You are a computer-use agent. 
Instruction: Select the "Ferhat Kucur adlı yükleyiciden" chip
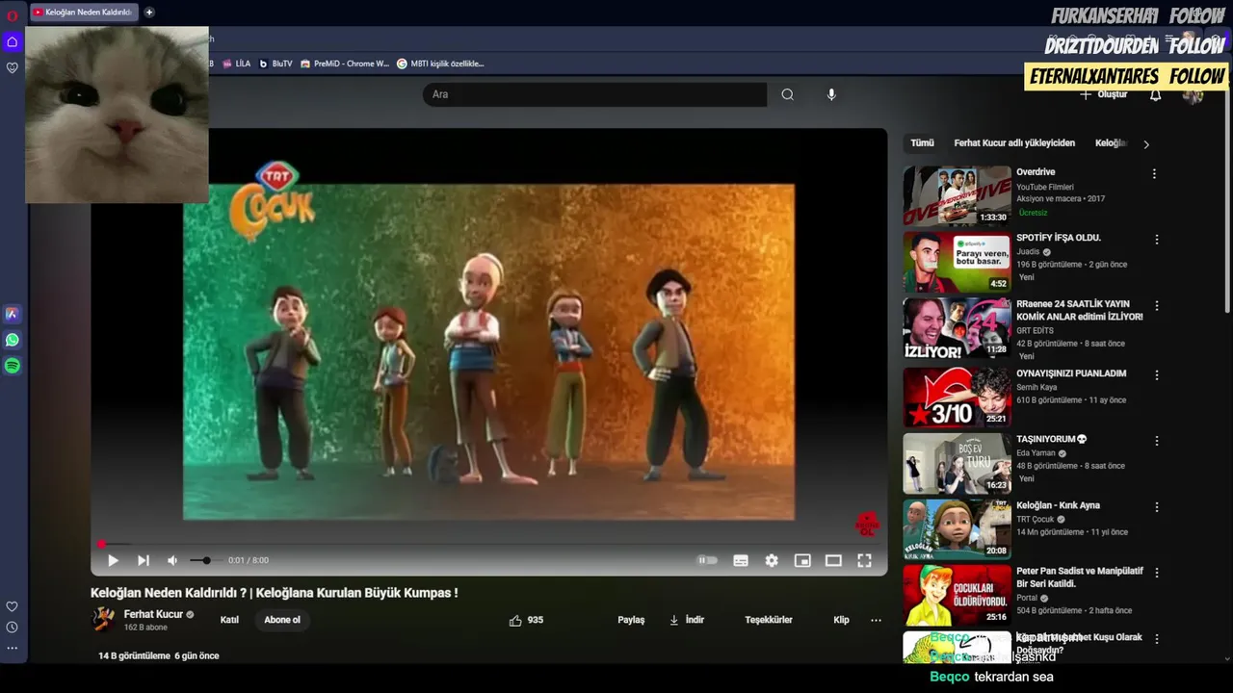tap(1014, 142)
